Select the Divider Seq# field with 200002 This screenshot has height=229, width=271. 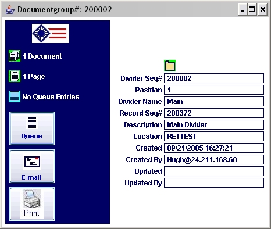pos(214,78)
